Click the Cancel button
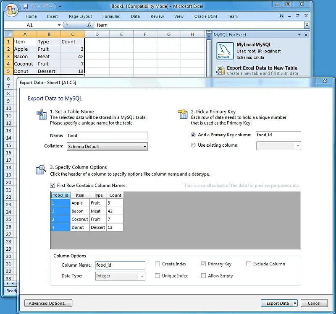Screen dimensions: 336x314 314,303
